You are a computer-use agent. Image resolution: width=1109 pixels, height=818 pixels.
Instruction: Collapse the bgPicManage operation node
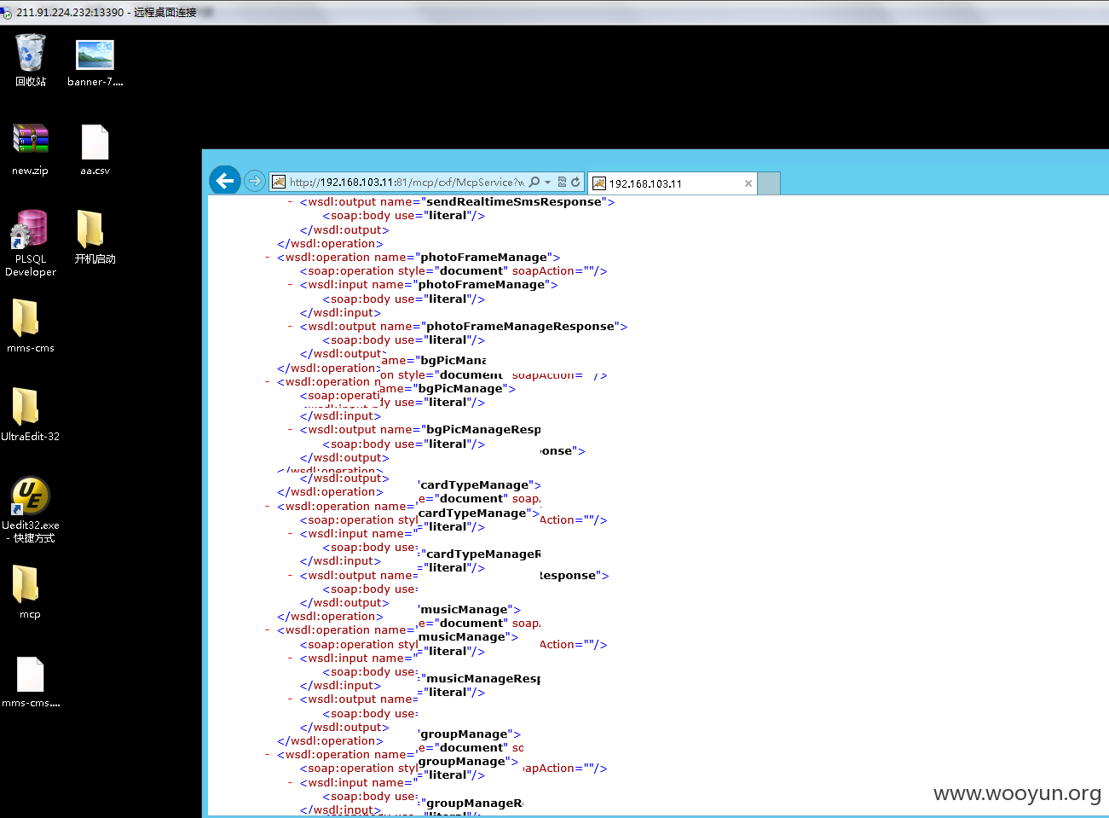[x=268, y=382]
